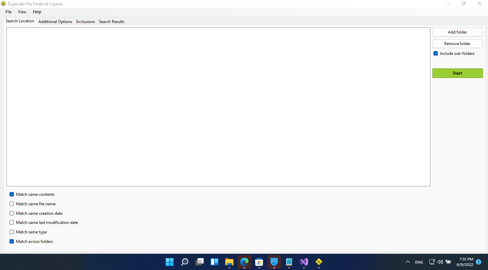488x270 pixels.
Task: Click the Add folder button
Action: (x=457, y=32)
